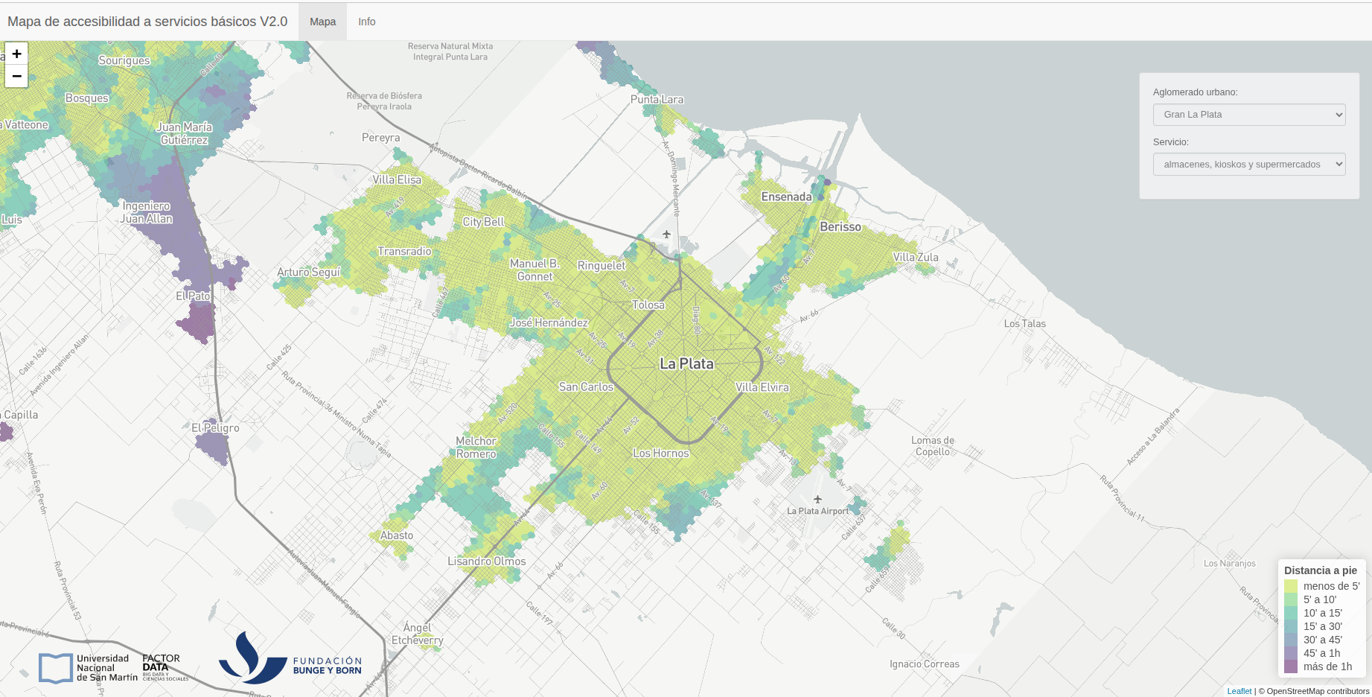Click the airplane icon at La Plata Airport
This screenshot has width=1372, height=697.
817,500
